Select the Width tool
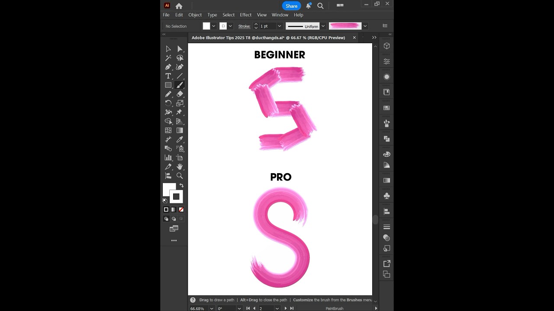Screen dimensions: 554x311 pyautogui.click(x=168, y=112)
